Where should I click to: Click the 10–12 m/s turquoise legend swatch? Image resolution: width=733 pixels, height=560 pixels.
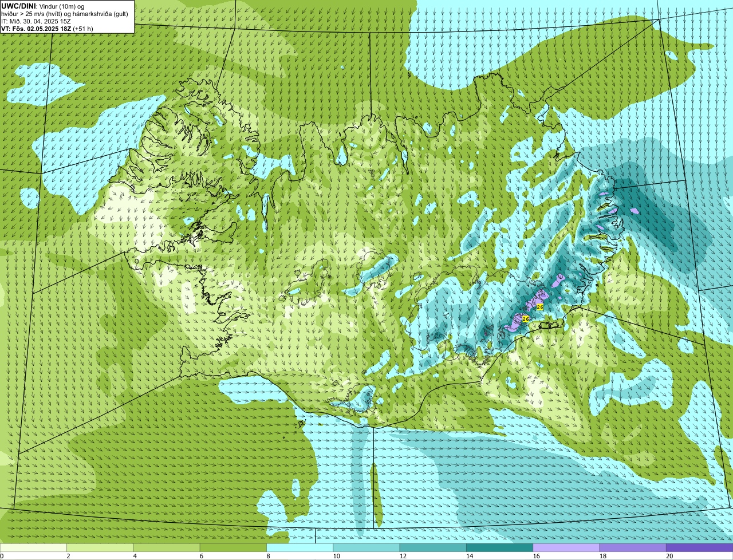pos(366,547)
